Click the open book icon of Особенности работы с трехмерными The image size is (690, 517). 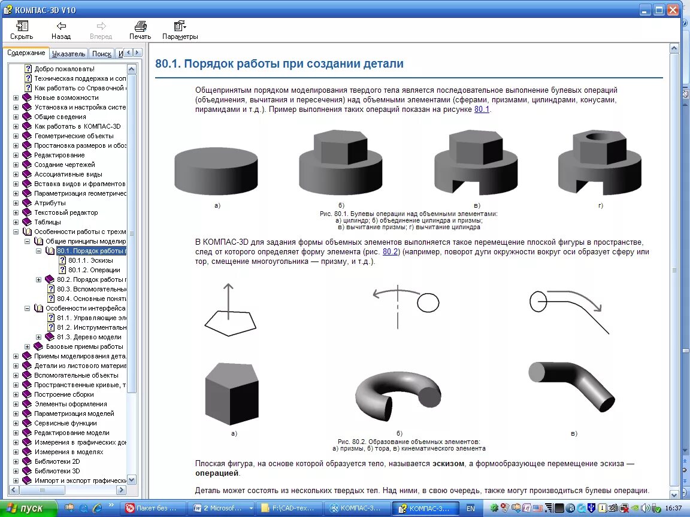point(28,232)
